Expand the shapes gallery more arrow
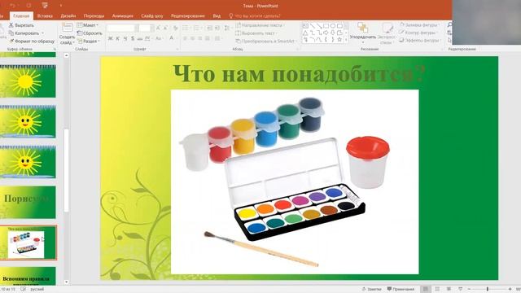The height and width of the screenshot is (293, 521). (346, 40)
